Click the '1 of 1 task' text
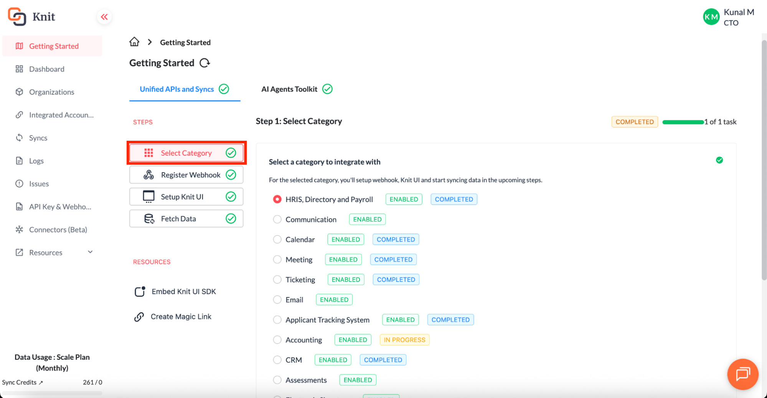This screenshot has height=398, width=767. coord(720,122)
